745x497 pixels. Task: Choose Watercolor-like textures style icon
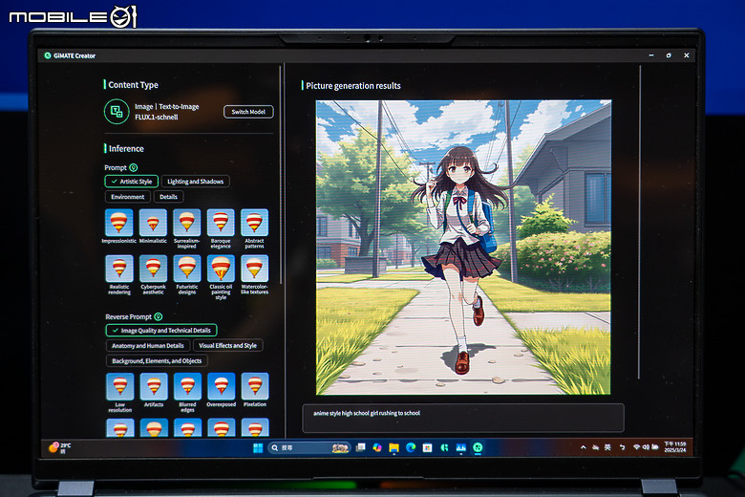254,269
